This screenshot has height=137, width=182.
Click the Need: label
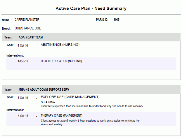(6, 29)
